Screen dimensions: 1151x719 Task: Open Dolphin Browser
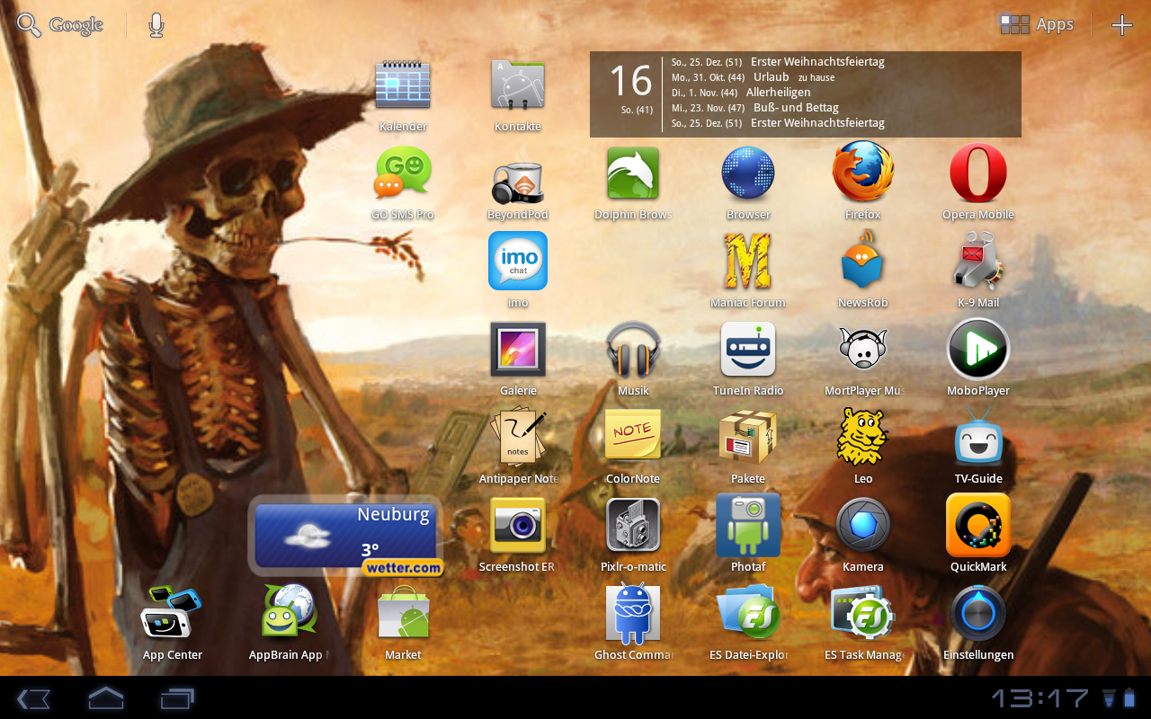632,174
